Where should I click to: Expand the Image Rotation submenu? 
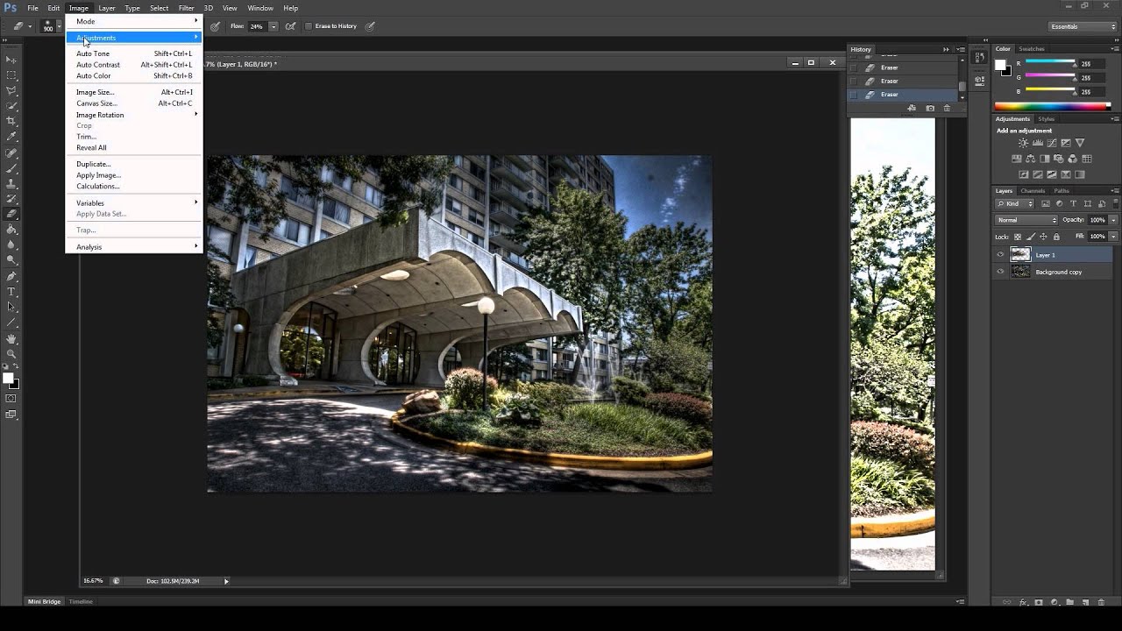coord(134,115)
